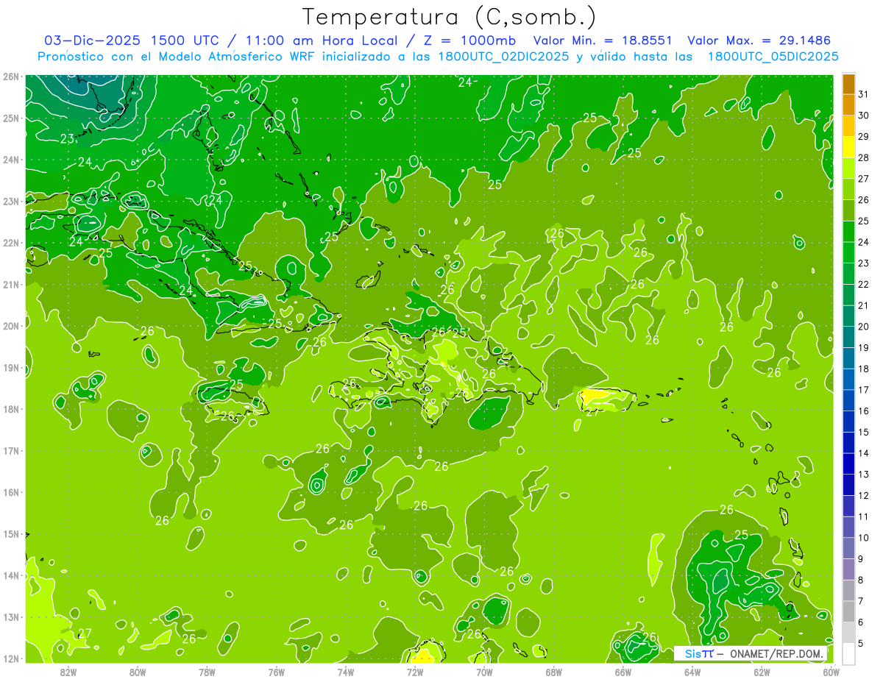
Task: Click the title "Temperatura (C,somb.)"
Action: (x=450, y=16)
